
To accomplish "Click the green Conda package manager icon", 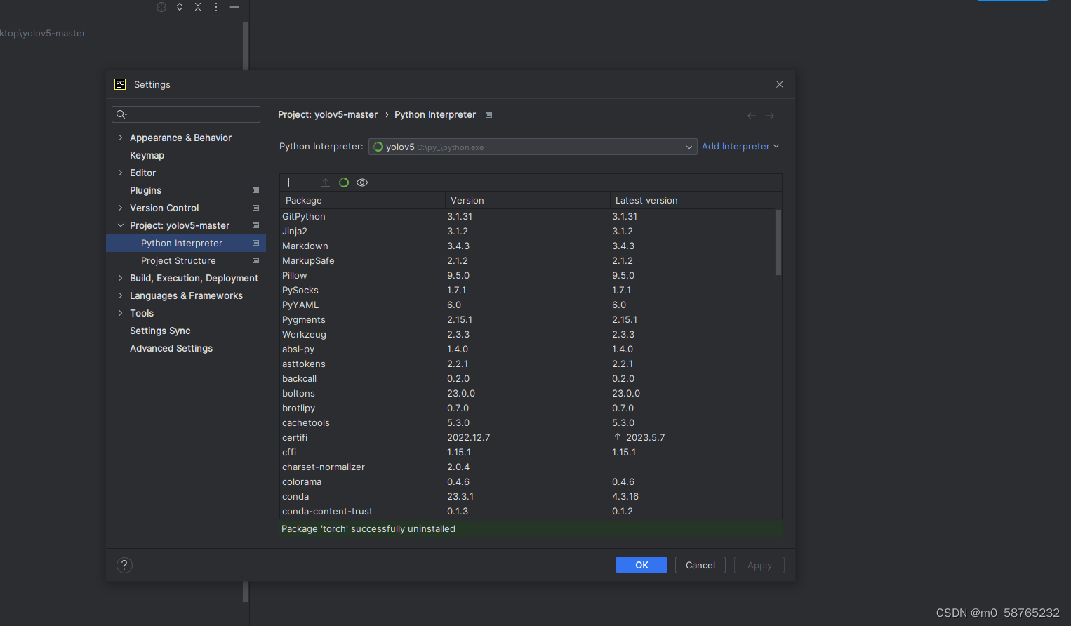I will click(344, 182).
